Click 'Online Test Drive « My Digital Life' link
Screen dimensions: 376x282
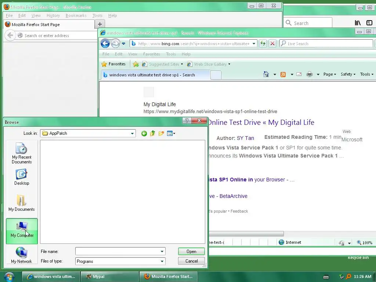click(261, 122)
